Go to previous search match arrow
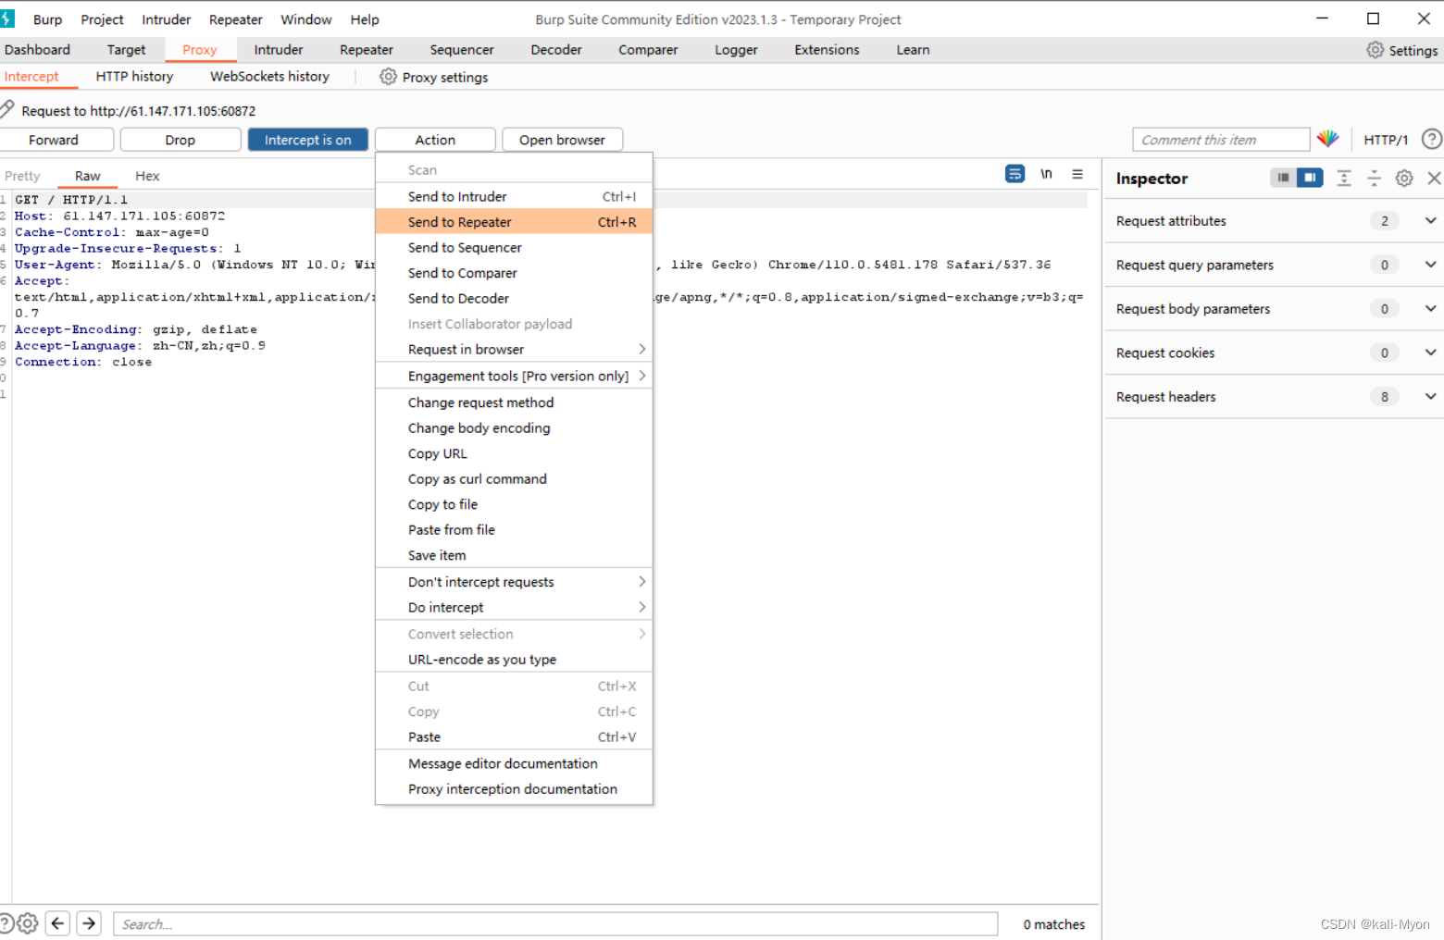The width and height of the screenshot is (1444, 940). coord(57,923)
